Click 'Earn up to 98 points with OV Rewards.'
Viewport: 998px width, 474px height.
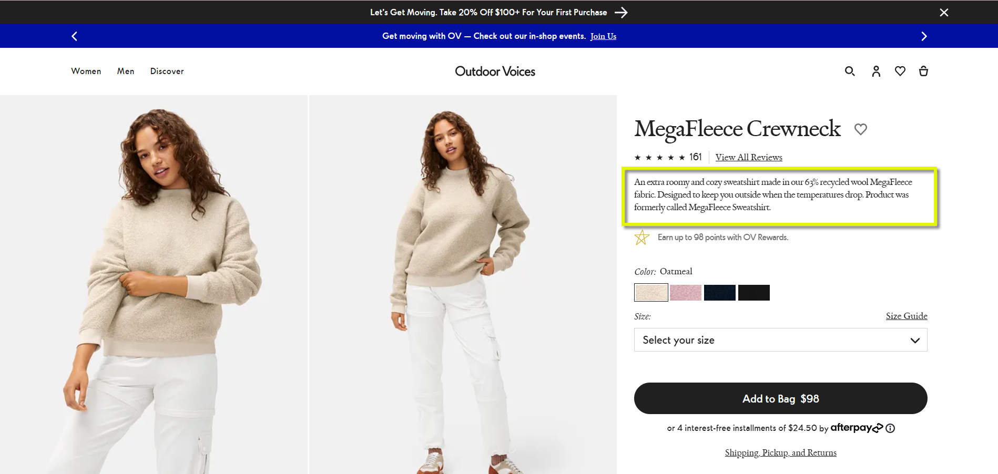(x=723, y=238)
